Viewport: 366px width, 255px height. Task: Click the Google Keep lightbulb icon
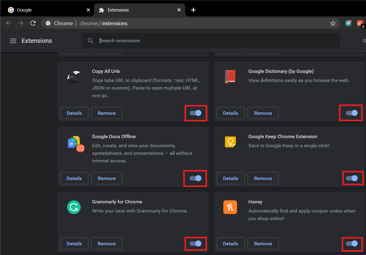pyautogui.click(x=230, y=142)
